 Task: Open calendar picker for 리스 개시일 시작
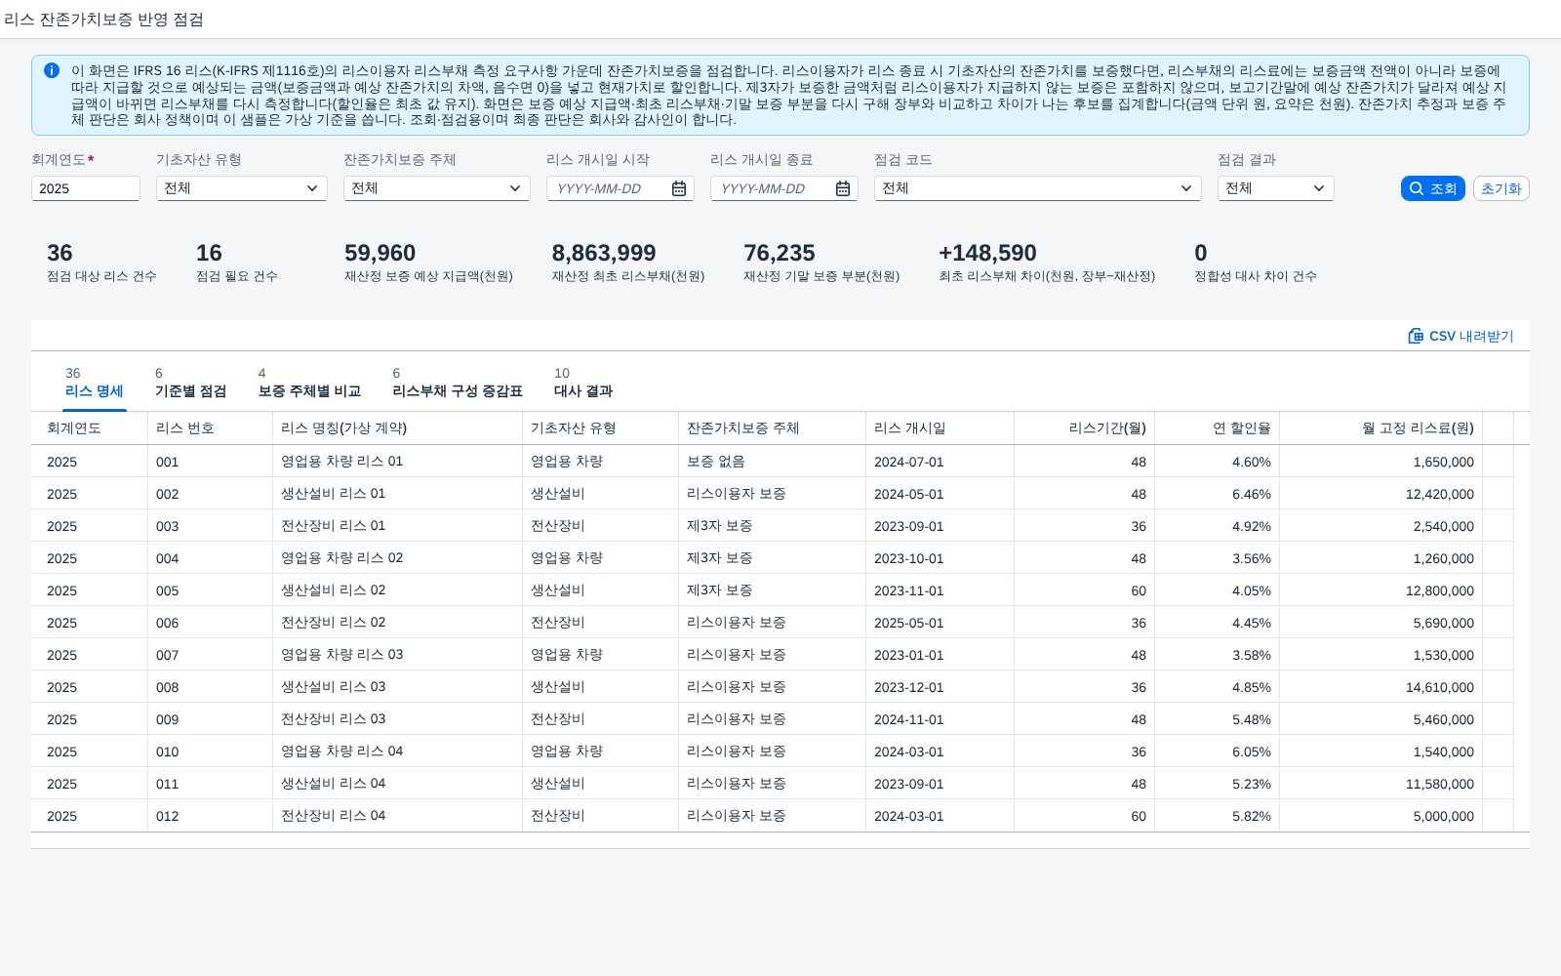(x=679, y=188)
